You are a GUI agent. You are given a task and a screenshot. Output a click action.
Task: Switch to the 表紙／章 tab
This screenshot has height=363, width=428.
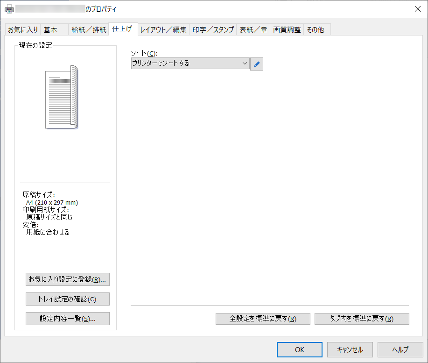click(253, 30)
